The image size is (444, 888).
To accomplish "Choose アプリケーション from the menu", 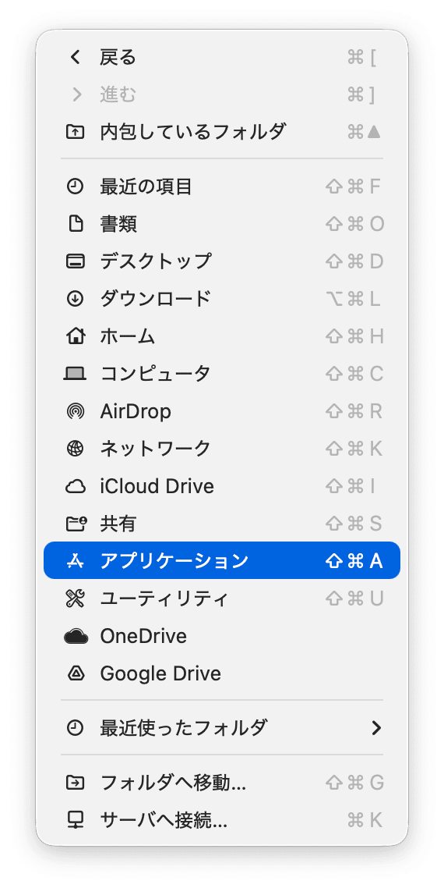I will pos(222,561).
